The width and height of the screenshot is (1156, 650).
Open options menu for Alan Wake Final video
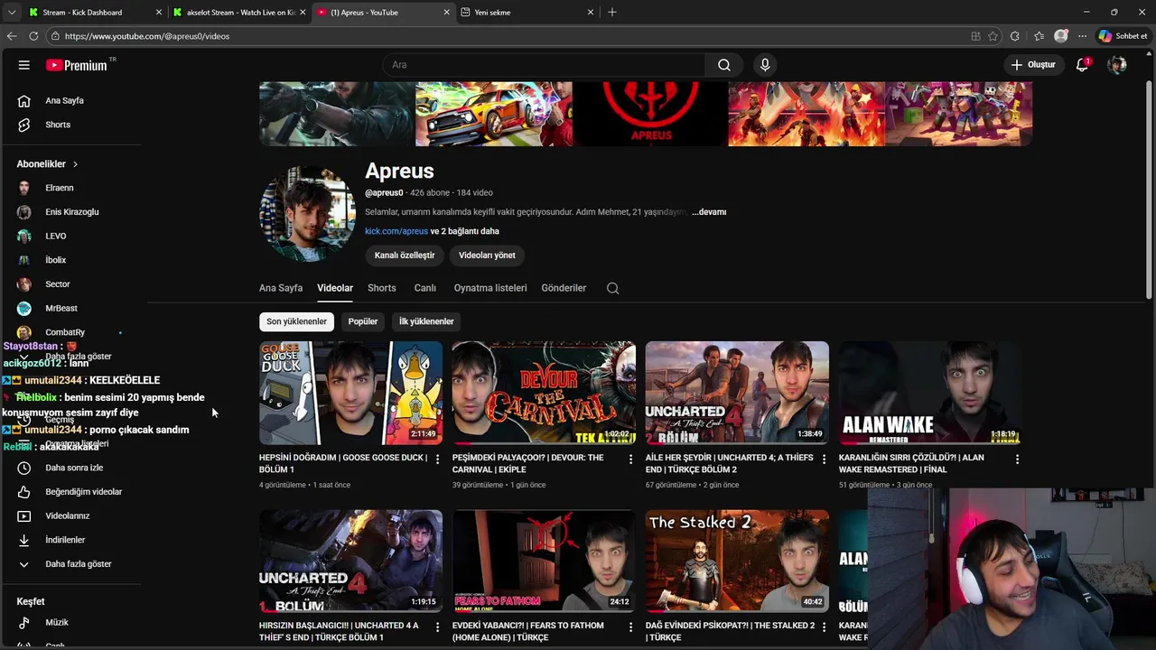click(1017, 460)
